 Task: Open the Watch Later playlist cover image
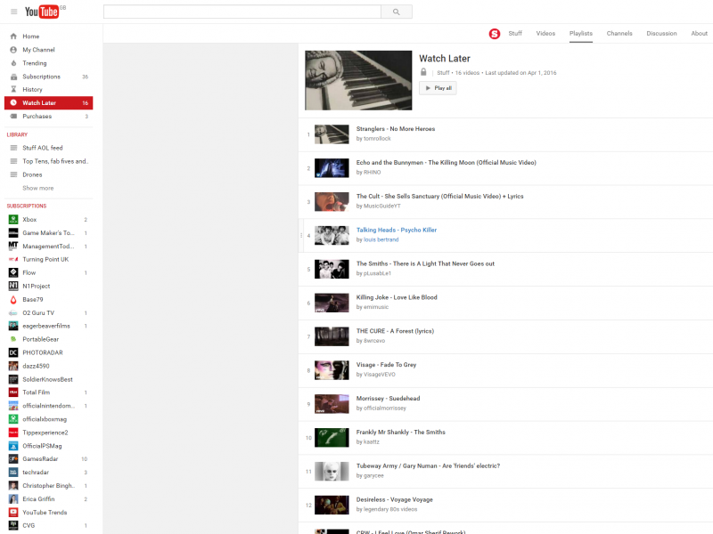(358, 80)
